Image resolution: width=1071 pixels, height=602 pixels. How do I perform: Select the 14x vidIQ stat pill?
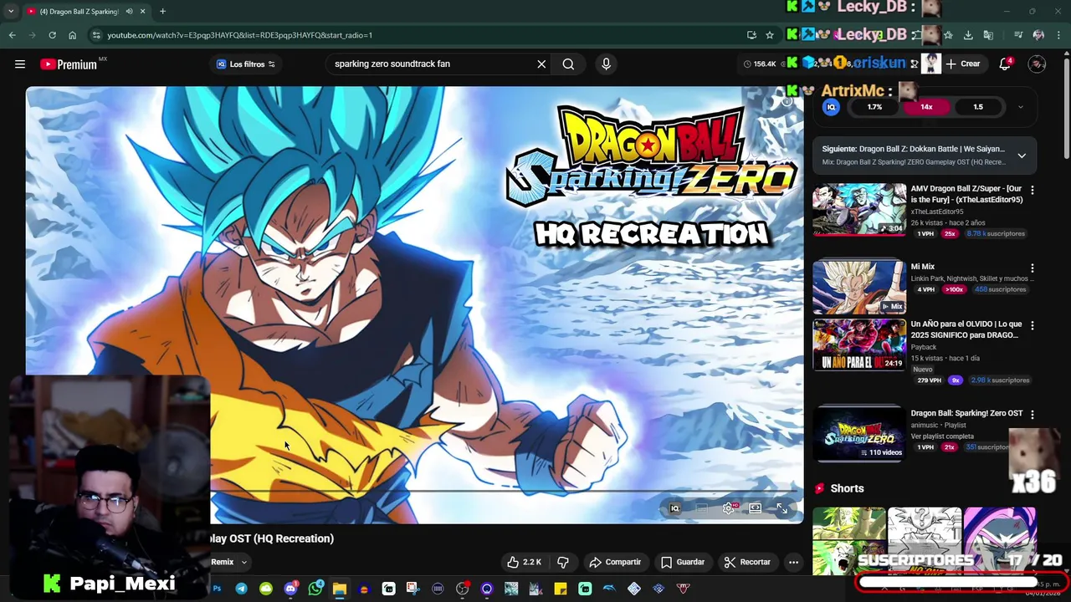coord(926,107)
